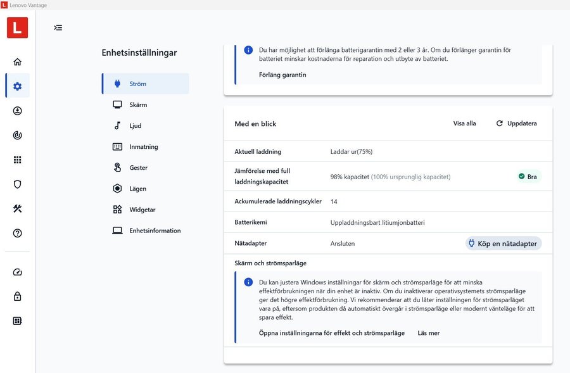Click the Visa alla link
Image resolution: width=570 pixels, height=373 pixels.
(x=464, y=123)
